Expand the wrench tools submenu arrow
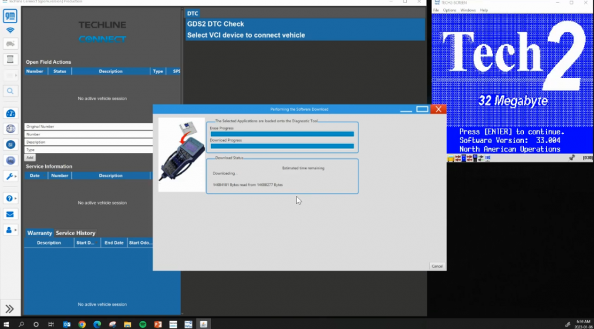Image resolution: width=594 pixels, height=329 pixels. [16, 177]
